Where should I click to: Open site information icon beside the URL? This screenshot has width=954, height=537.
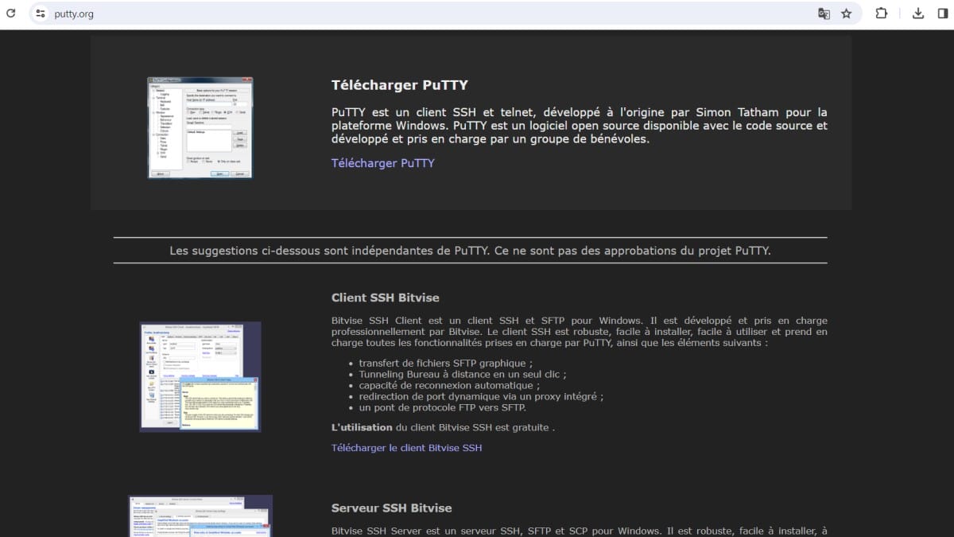(41, 14)
